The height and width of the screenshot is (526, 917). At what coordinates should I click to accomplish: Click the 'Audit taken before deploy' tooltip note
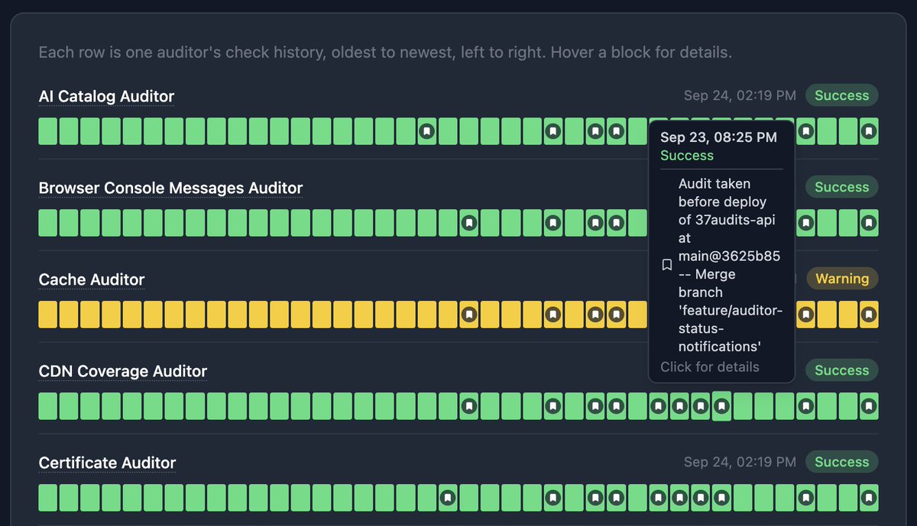[730, 265]
